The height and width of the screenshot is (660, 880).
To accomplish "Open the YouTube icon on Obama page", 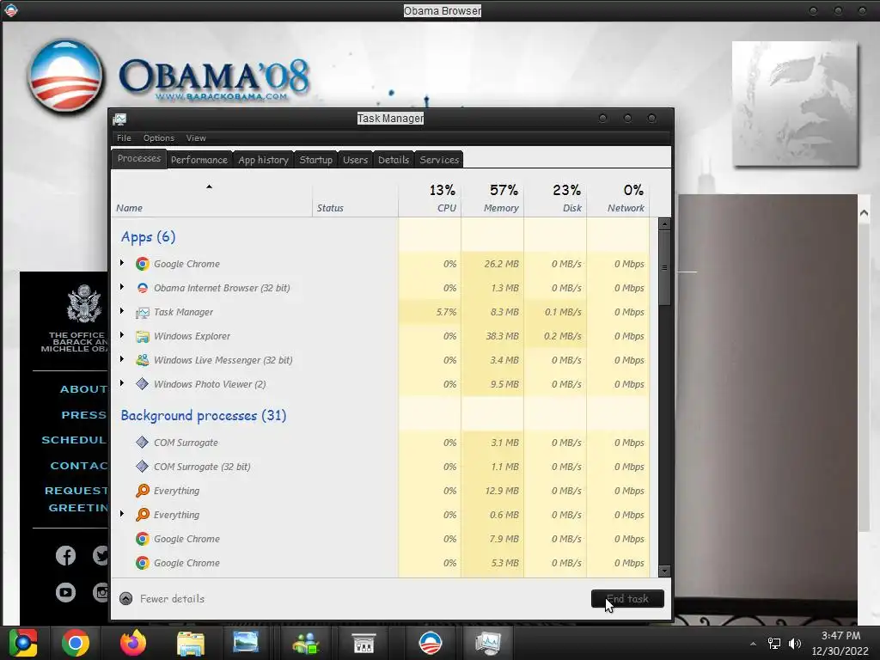I will 65,592.
